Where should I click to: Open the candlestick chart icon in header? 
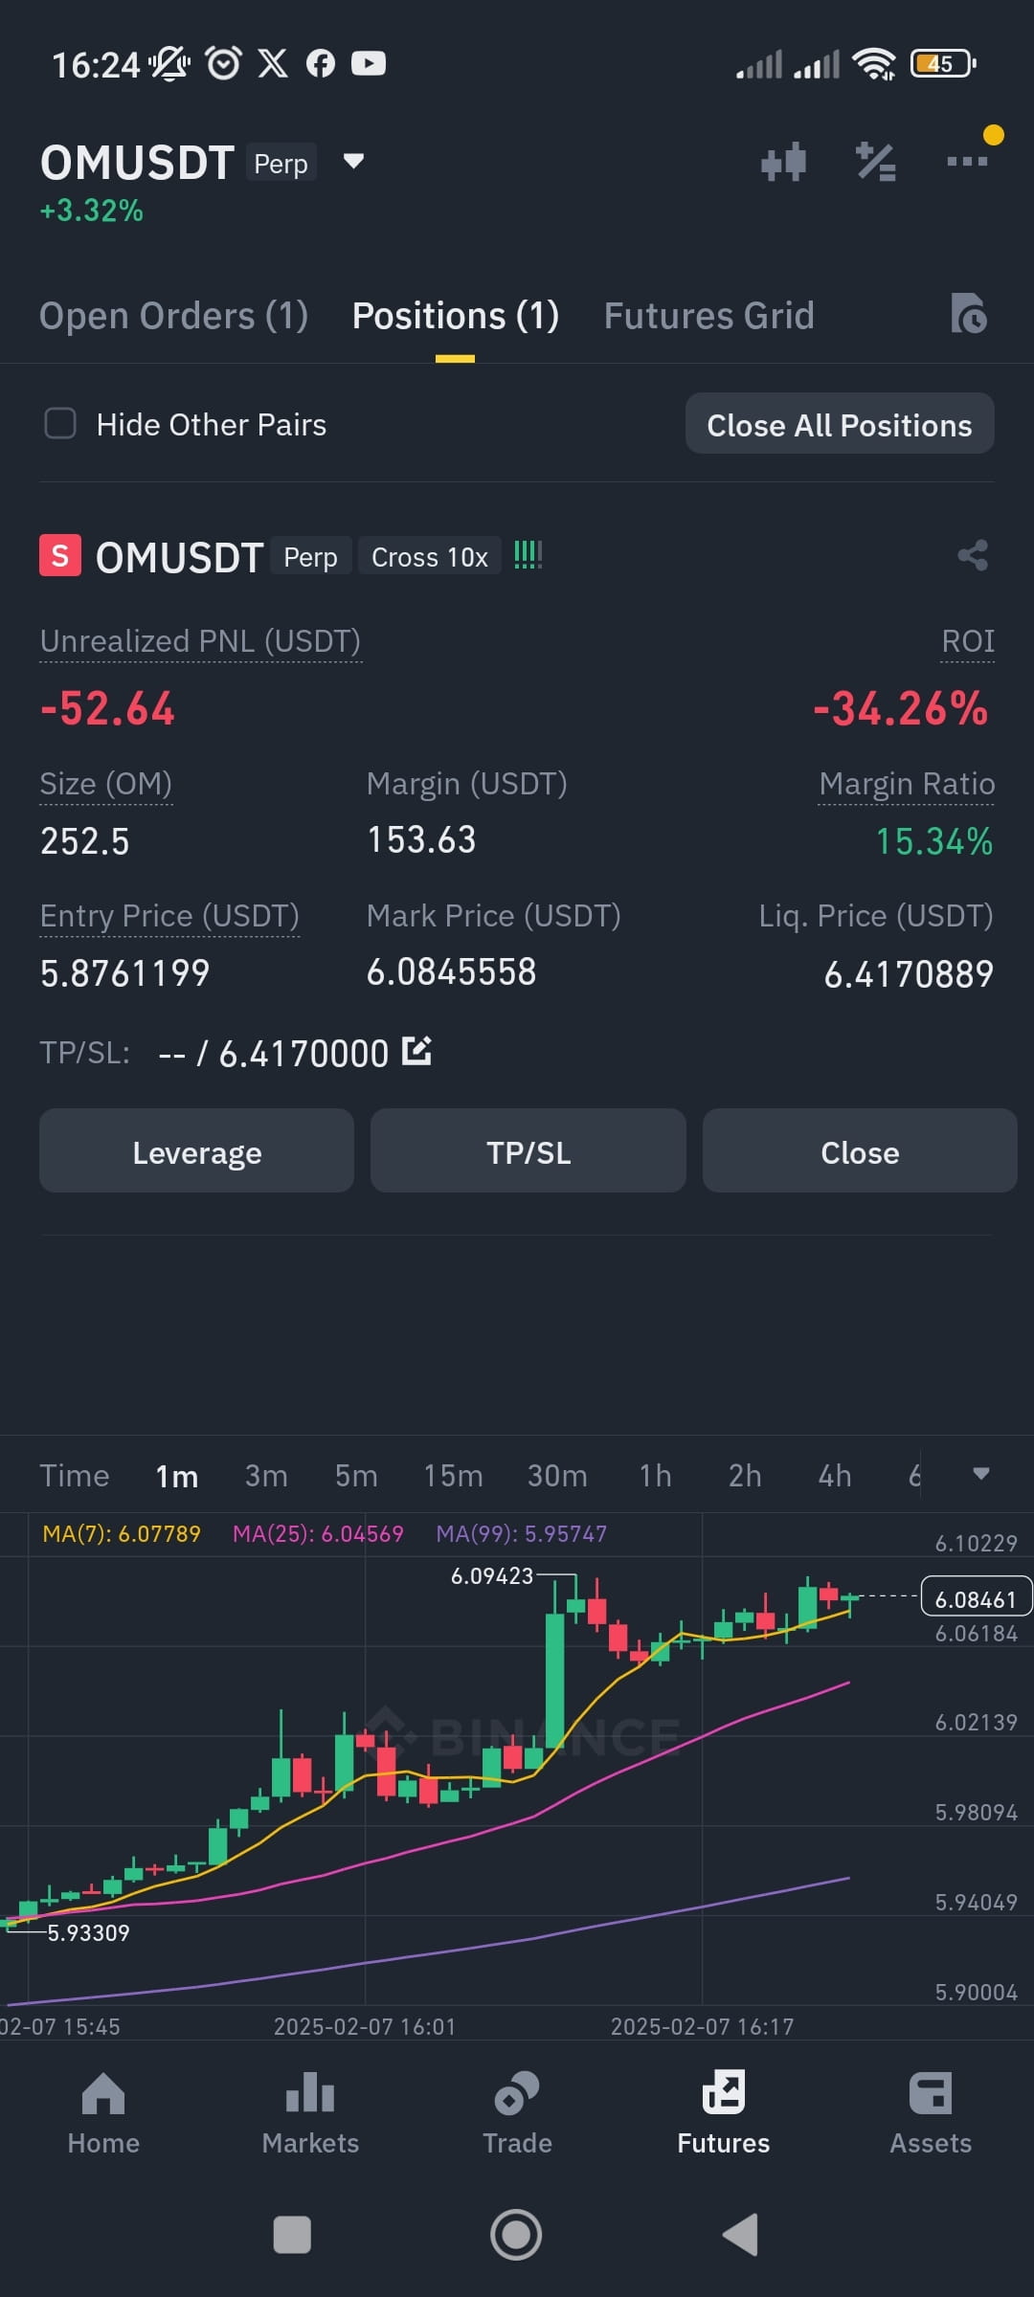[783, 162]
